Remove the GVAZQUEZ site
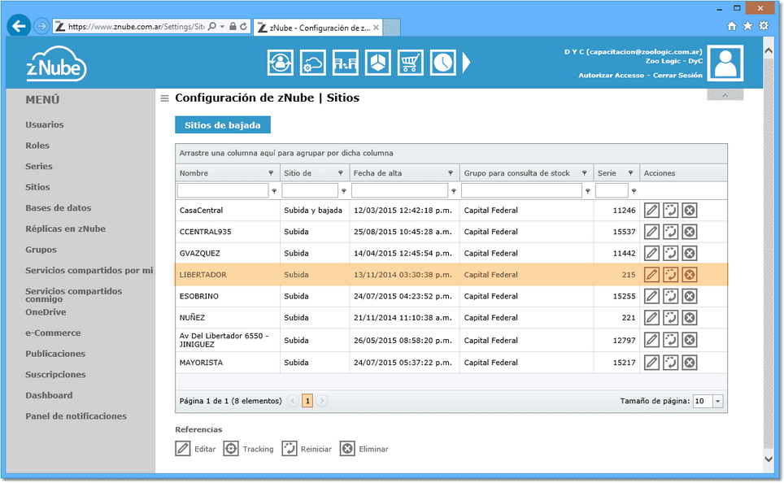The height and width of the screenshot is (483, 784). coord(690,254)
